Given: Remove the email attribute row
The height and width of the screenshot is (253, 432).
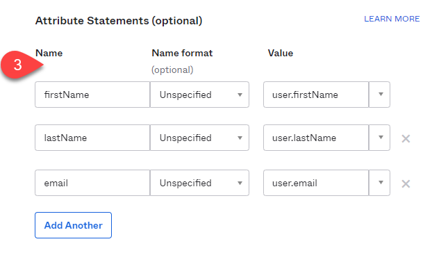Looking at the screenshot, I should click(x=406, y=183).
